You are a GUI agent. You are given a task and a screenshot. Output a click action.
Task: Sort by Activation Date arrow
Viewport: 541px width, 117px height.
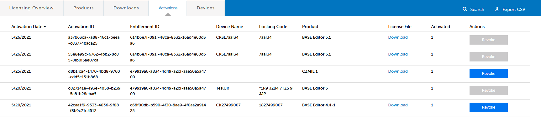coord(45,27)
